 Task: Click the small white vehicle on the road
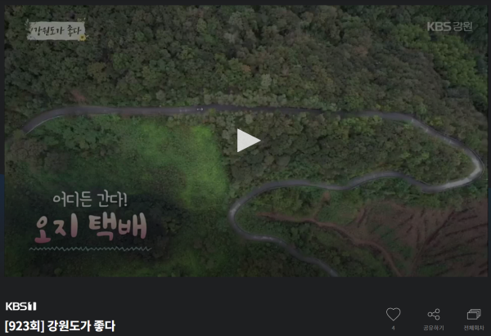(200, 110)
